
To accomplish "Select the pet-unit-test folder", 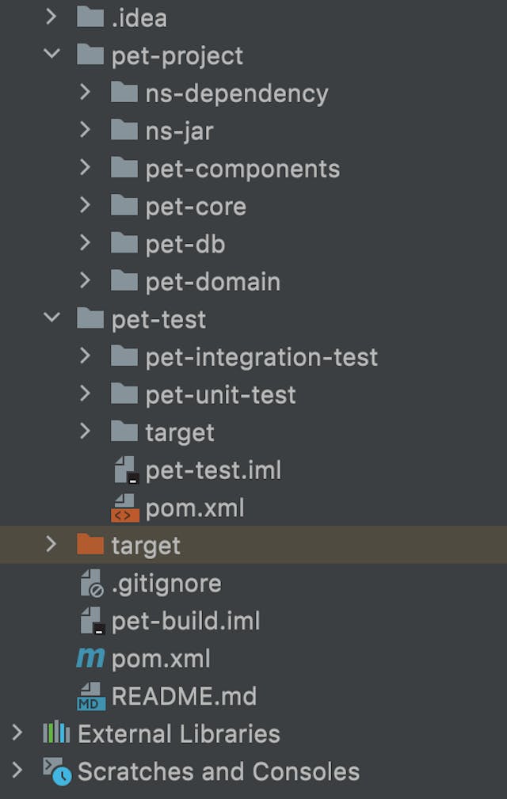I will 220,394.
